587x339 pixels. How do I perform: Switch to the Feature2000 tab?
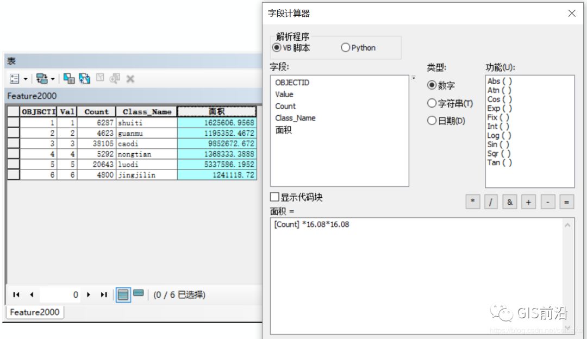34,312
